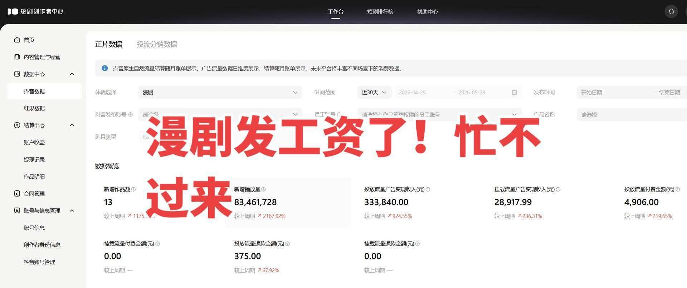Select the 新增播放量 data card
This screenshot has width=687, height=288.
coord(288,202)
